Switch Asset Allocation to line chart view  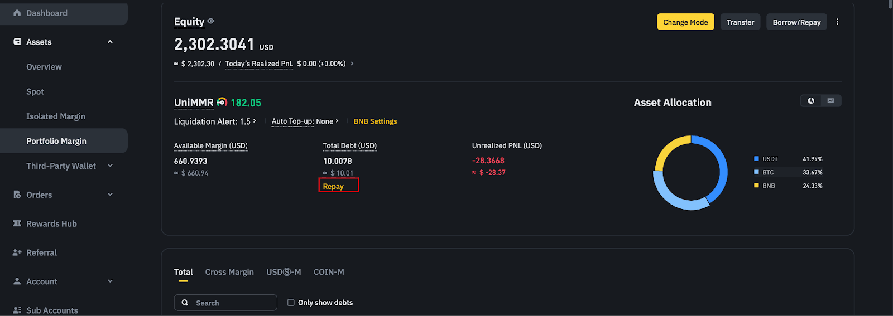click(830, 101)
